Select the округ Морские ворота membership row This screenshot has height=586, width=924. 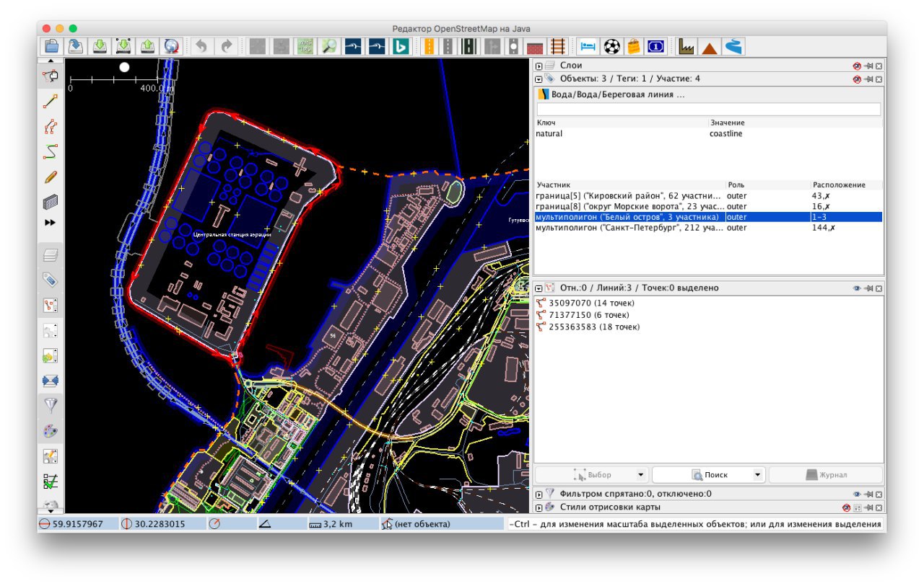pyautogui.click(x=709, y=206)
